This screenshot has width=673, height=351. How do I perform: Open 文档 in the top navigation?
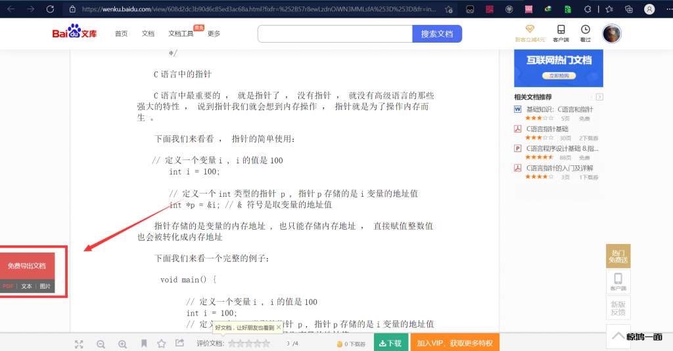point(148,34)
